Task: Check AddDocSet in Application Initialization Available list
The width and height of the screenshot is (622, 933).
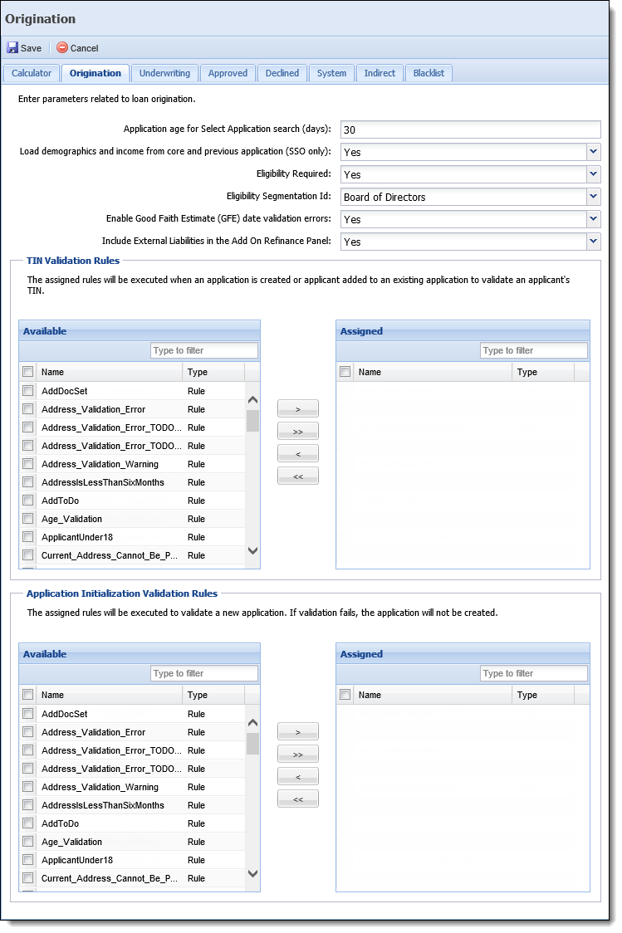Action: click(x=28, y=713)
